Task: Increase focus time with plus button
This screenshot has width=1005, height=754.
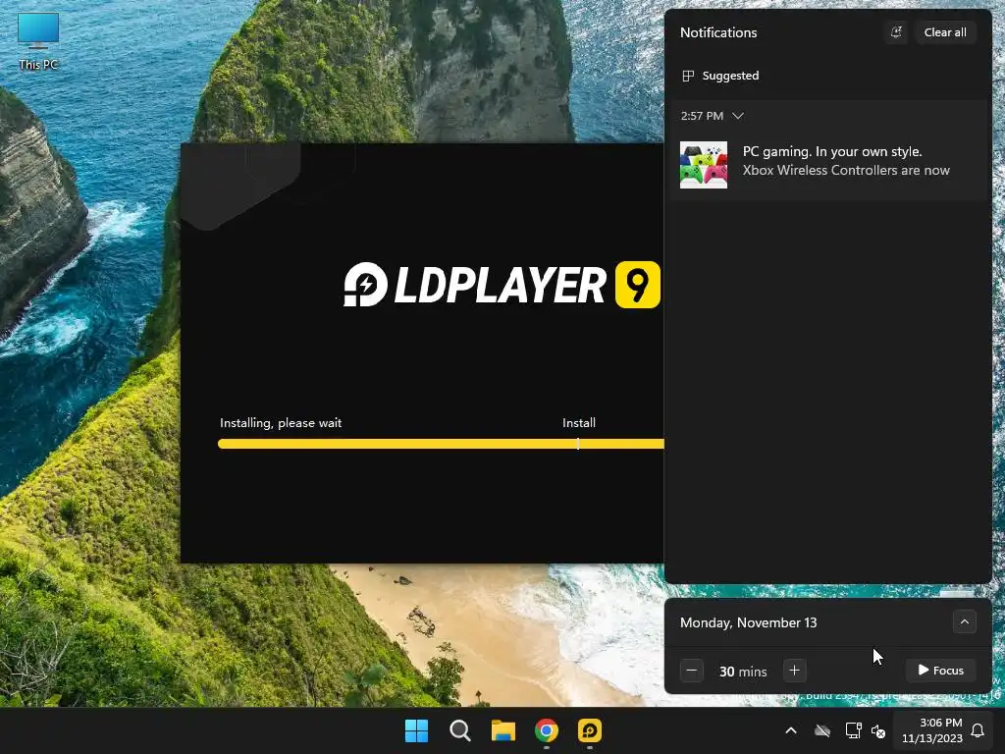Action: (794, 671)
